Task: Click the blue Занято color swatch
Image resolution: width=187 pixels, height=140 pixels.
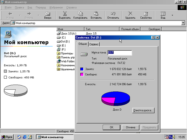Action: [x=82, y=69]
